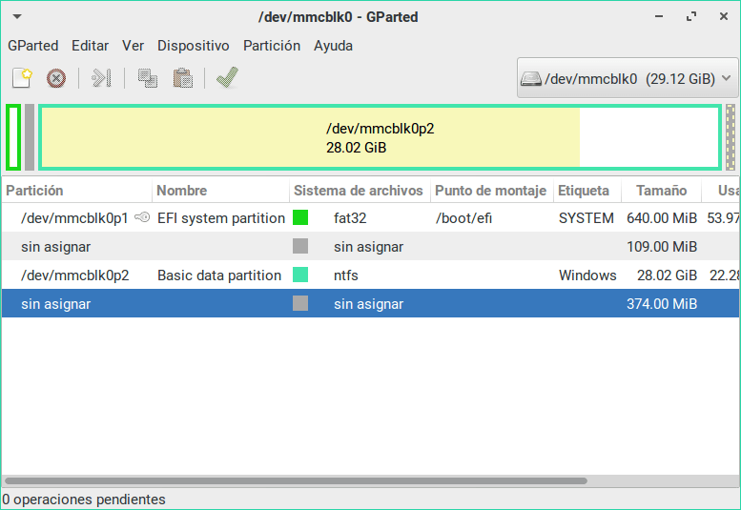Image resolution: width=741 pixels, height=510 pixels.
Task: Click the New partition toolbar icon
Action: 22,78
